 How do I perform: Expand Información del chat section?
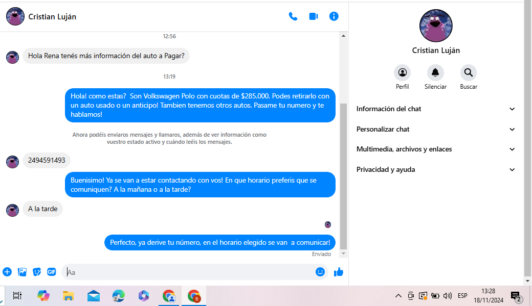click(x=436, y=109)
